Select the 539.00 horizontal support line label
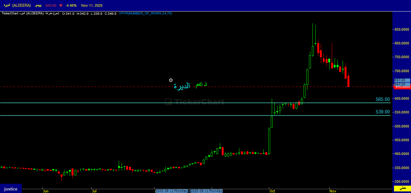This screenshot has width=411, height=193. pos(382,112)
